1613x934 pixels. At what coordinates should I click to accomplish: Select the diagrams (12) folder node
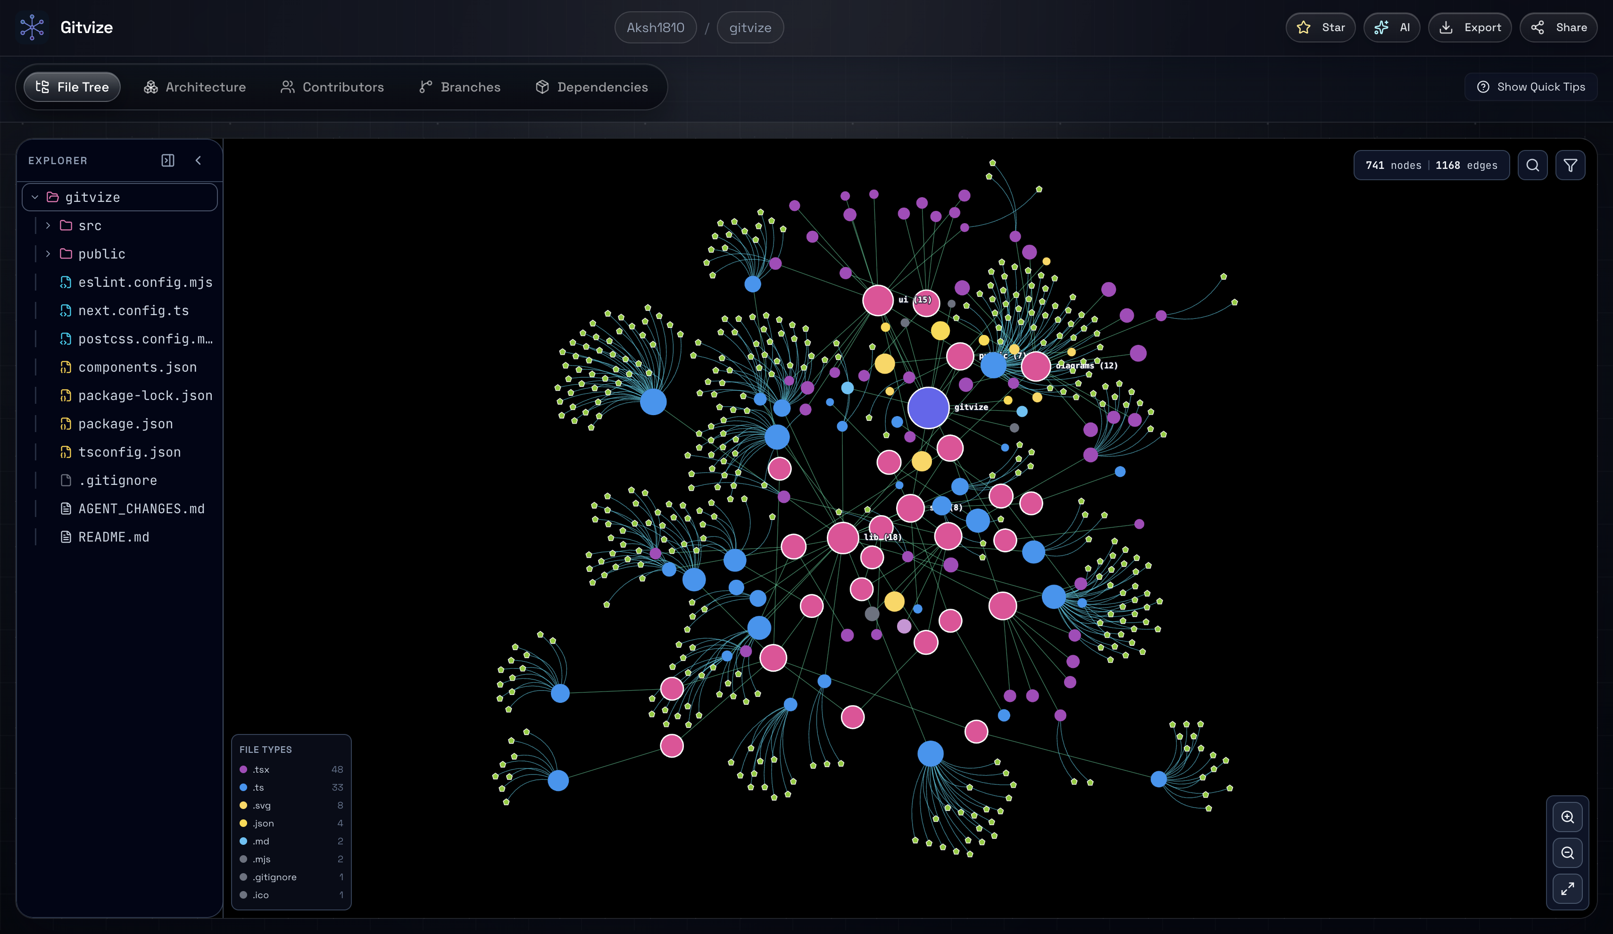[x=1036, y=366]
